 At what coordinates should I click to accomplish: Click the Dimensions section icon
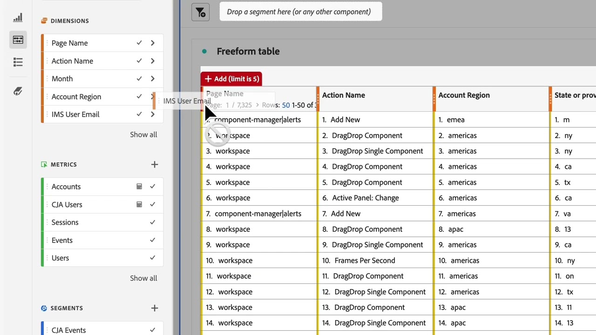[x=44, y=20]
